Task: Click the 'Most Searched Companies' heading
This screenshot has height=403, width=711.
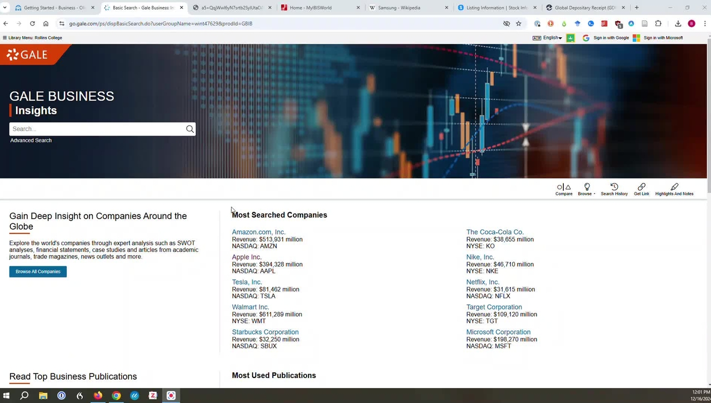Action: click(279, 215)
